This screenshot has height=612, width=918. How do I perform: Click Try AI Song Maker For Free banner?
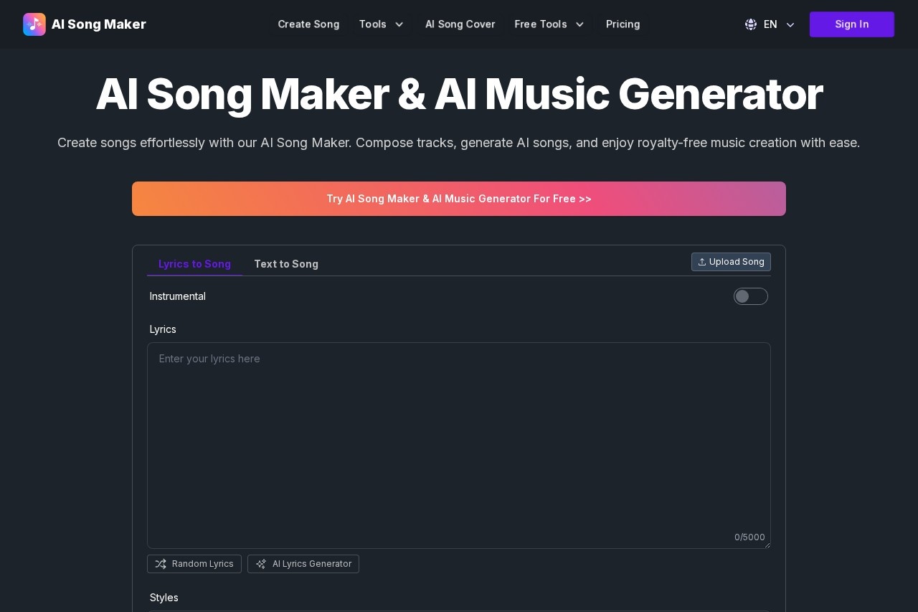459,199
